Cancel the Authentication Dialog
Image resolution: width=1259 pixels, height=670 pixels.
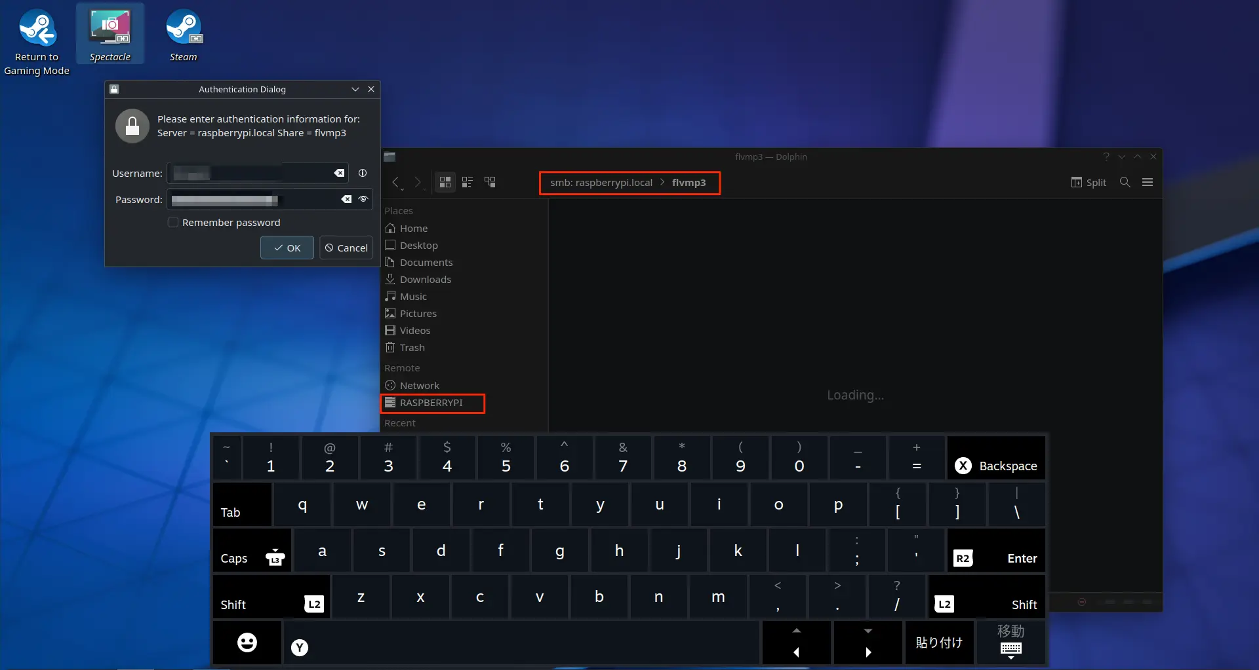[346, 248]
